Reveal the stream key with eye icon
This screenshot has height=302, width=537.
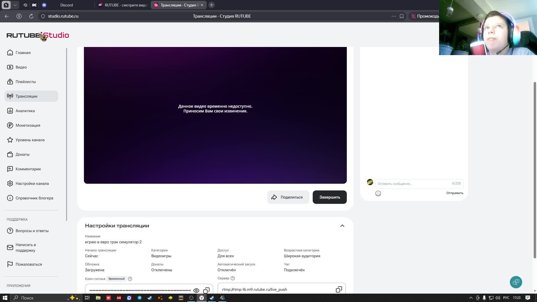pyautogui.click(x=196, y=290)
